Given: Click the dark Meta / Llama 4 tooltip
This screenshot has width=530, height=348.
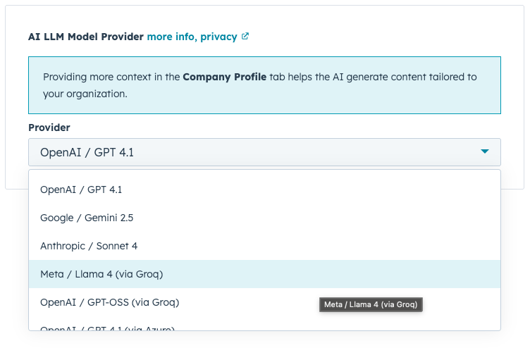Looking at the screenshot, I should tap(371, 305).
